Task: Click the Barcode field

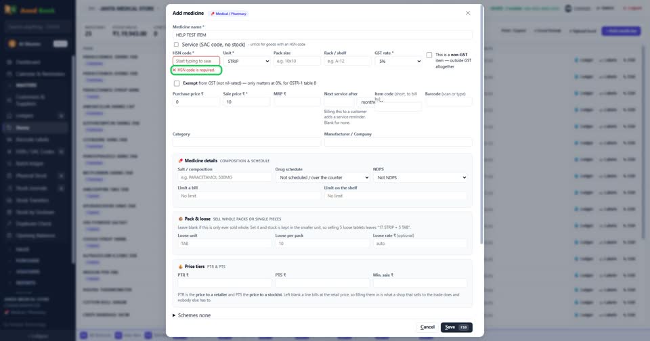Action: click(x=448, y=102)
